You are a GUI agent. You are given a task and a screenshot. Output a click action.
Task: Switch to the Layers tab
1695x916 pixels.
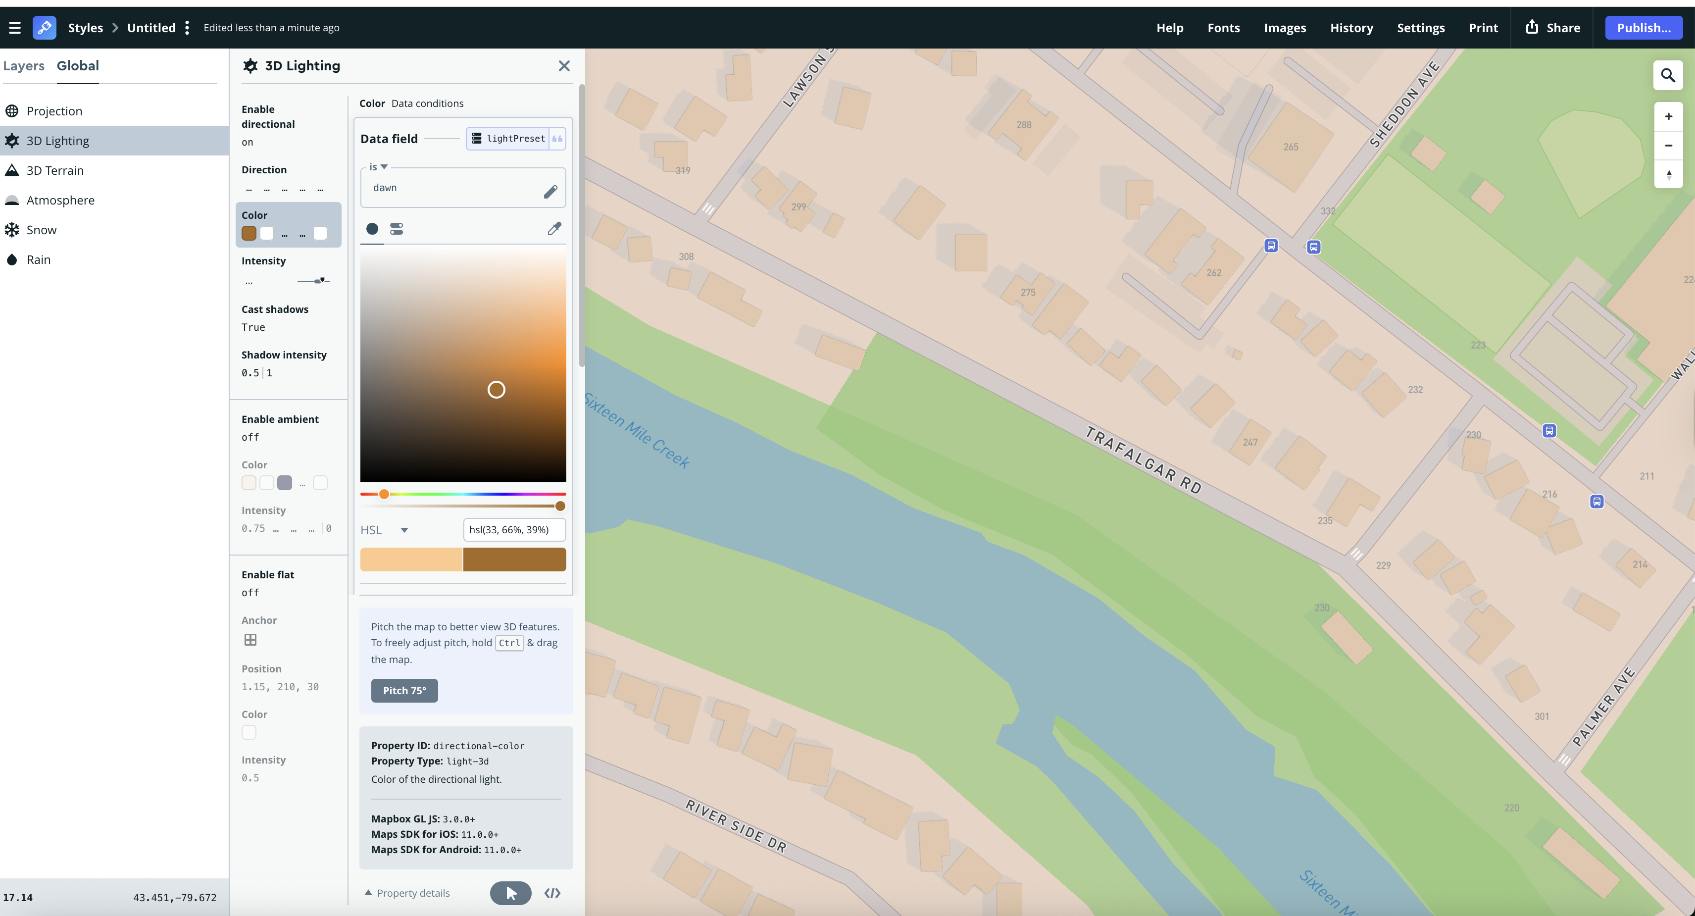coord(24,66)
